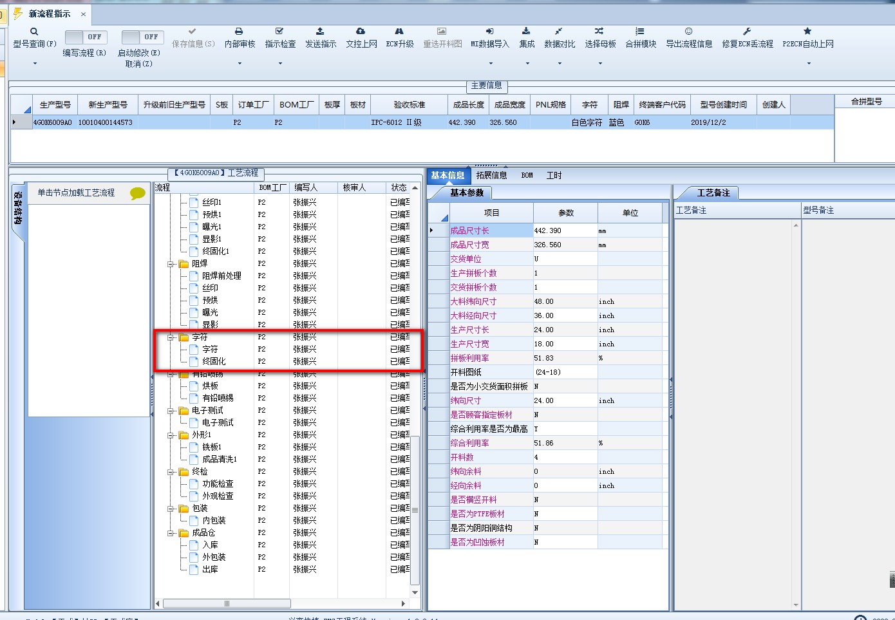Screen dimensions: 895x620
Task: Select the 铣板1 process step
Action: (212, 447)
